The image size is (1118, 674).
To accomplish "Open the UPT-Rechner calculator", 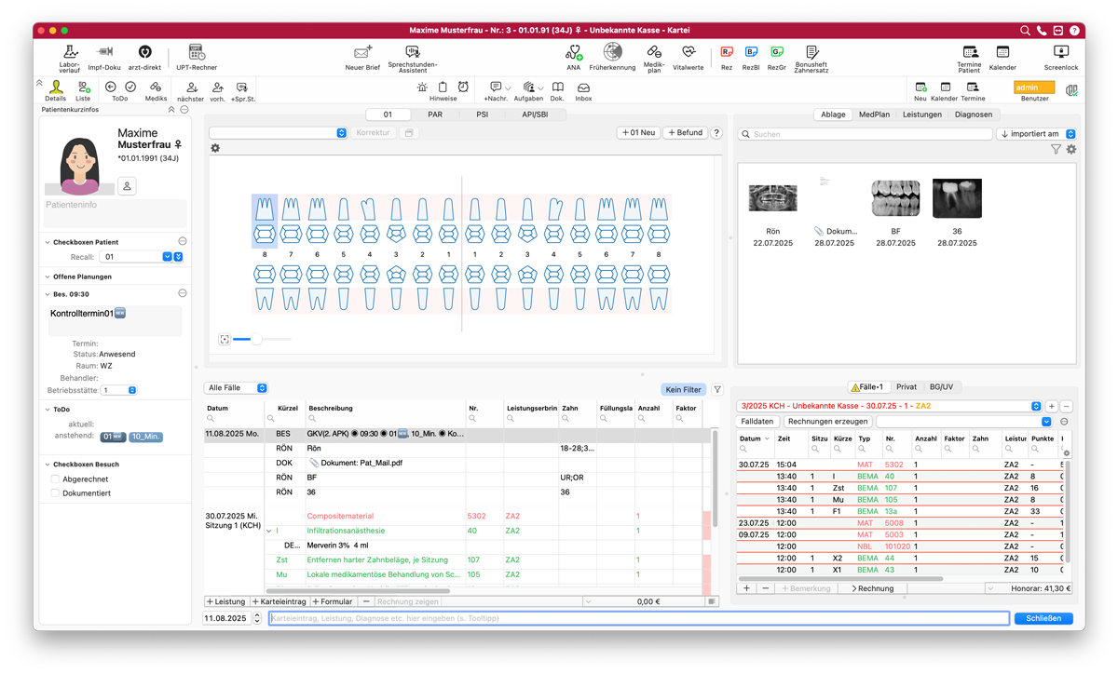I will pos(197,56).
